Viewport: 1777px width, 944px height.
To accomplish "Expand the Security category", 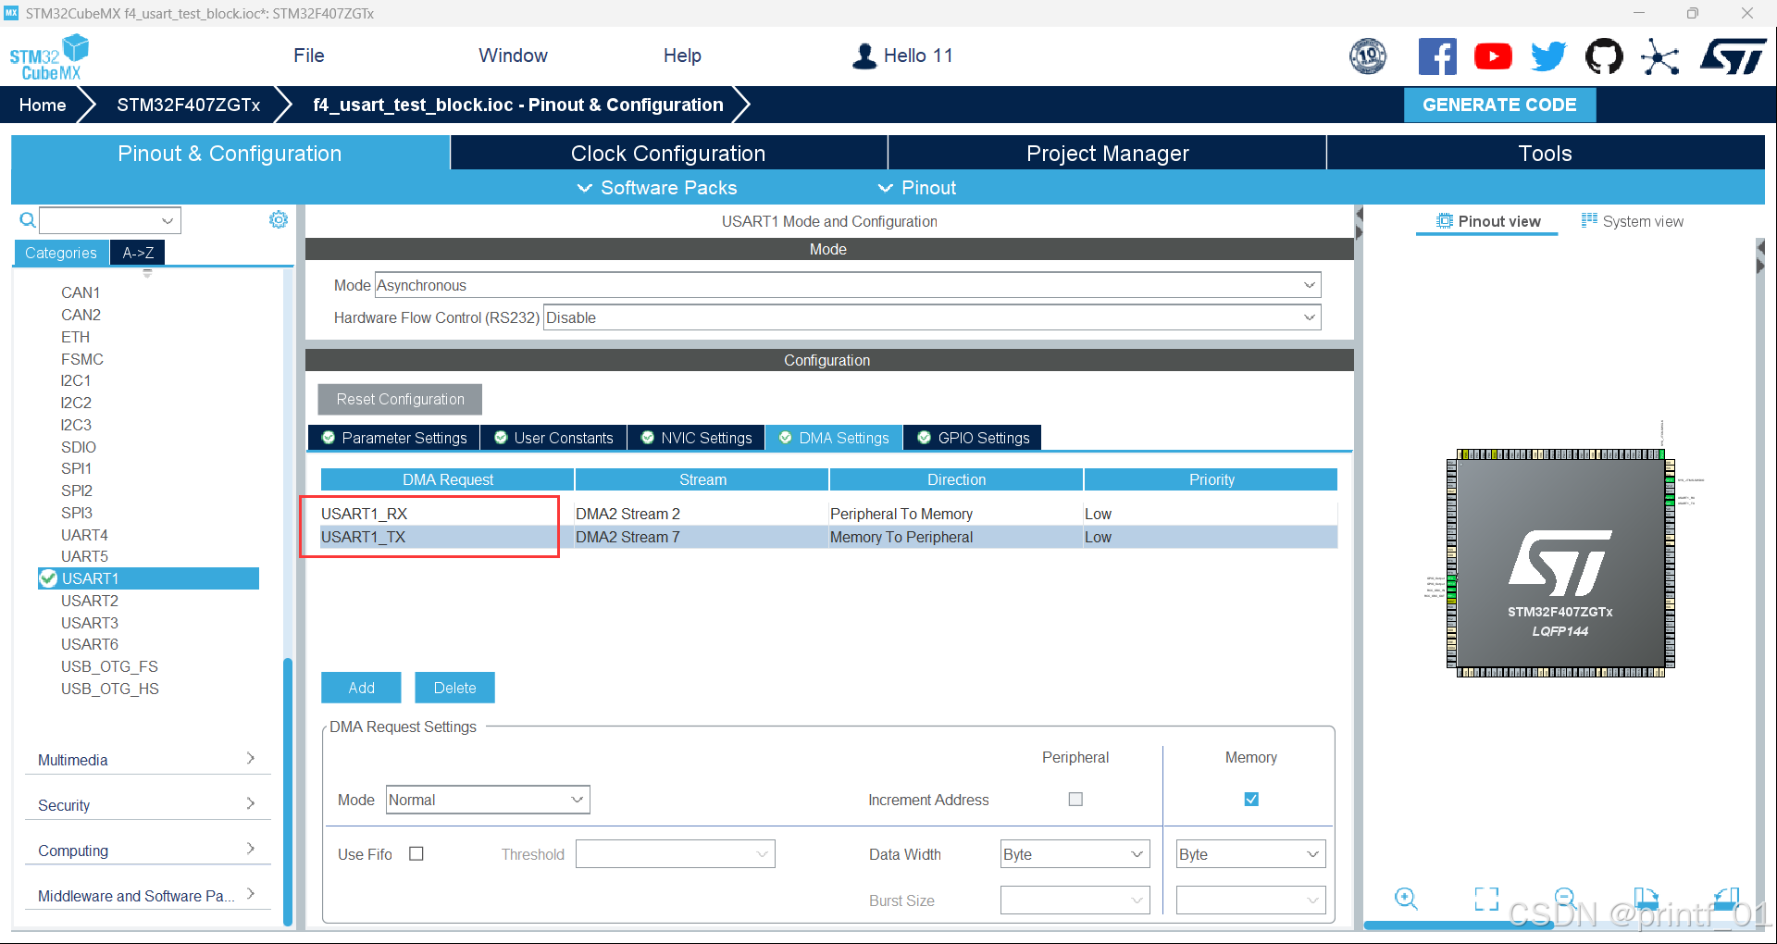I will click(147, 805).
